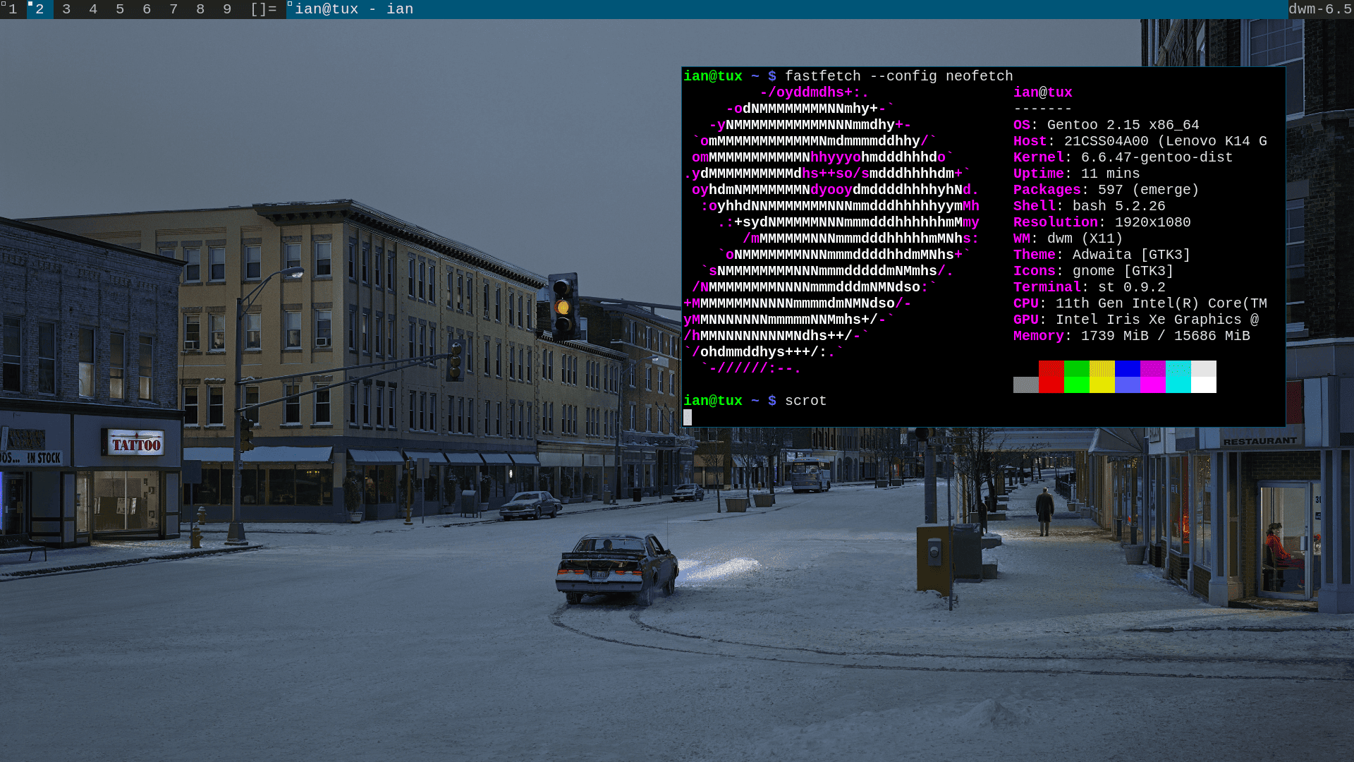Click the dwm-6.5 status text

[1319, 9]
